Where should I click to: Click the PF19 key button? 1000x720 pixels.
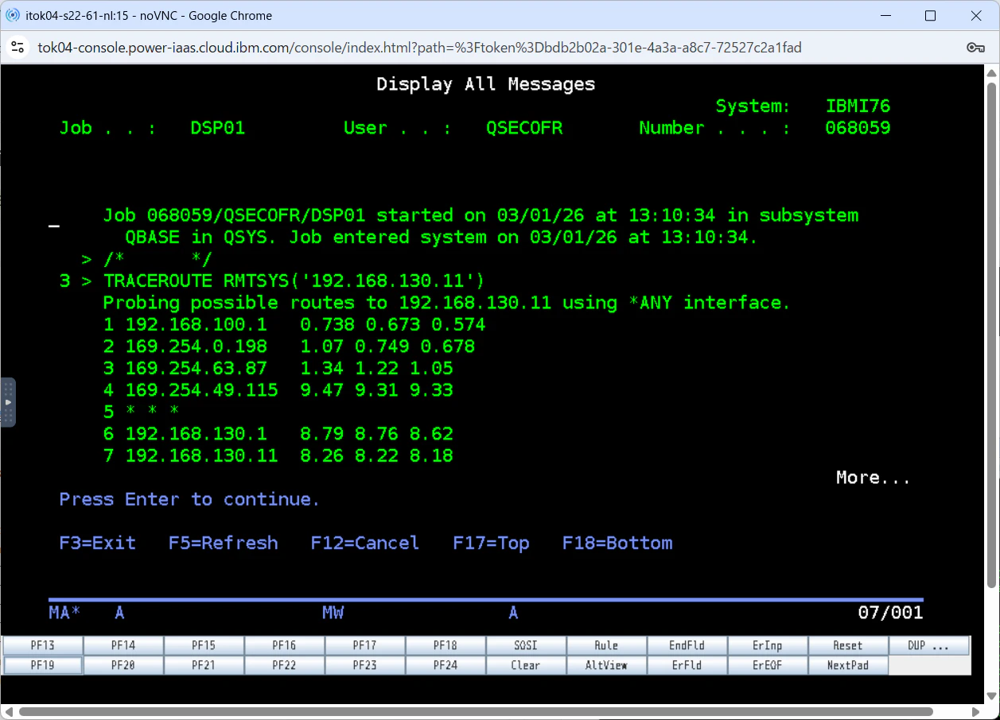point(43,665)
